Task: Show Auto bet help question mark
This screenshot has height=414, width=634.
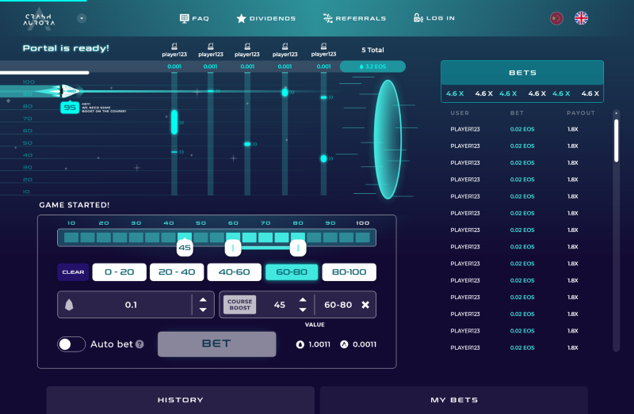Action: (x=139, y=344)
